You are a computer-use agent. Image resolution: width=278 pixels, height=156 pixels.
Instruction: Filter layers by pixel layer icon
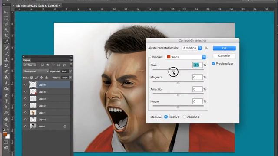tap(43, 65)
